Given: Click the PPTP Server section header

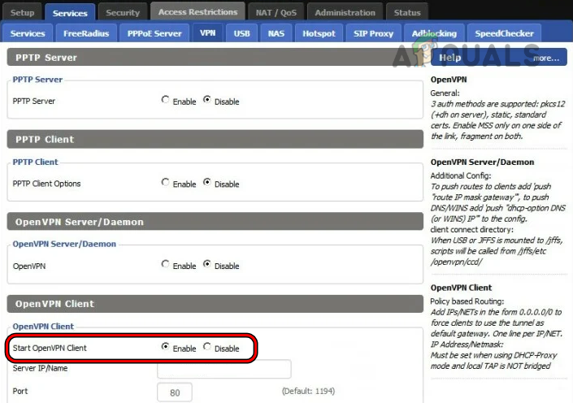Looking at the screenshot, I should 215,58.
